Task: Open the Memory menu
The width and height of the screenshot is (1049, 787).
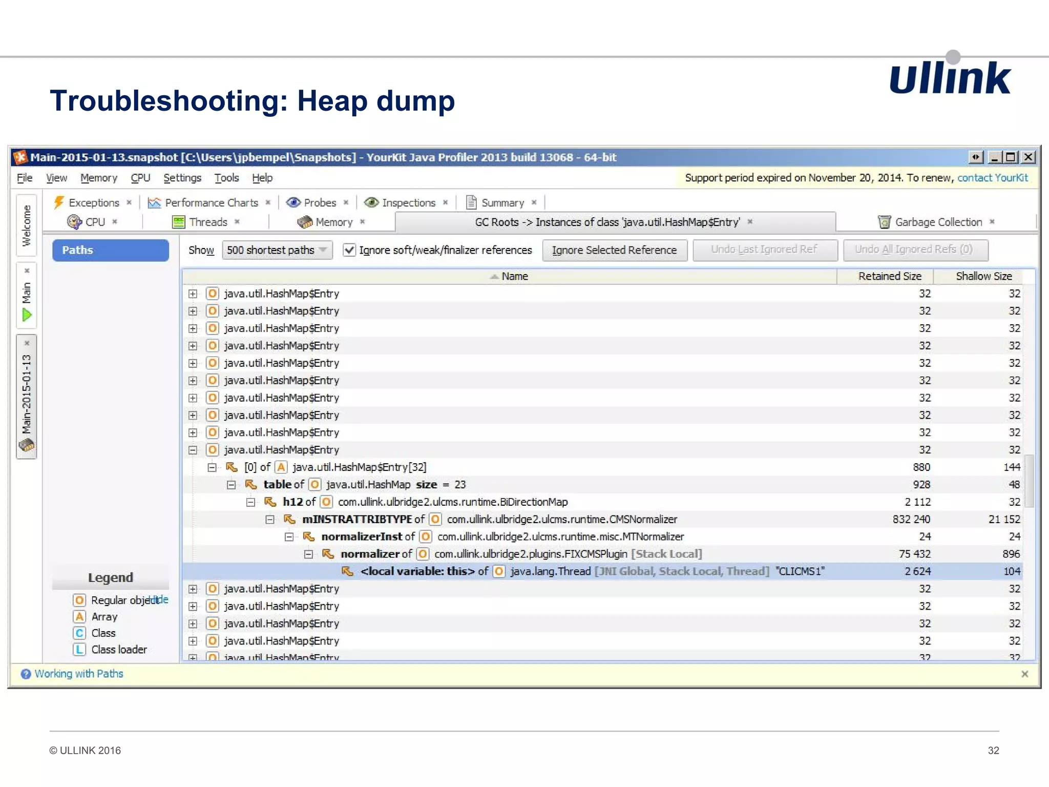Action: pos(99,178)
